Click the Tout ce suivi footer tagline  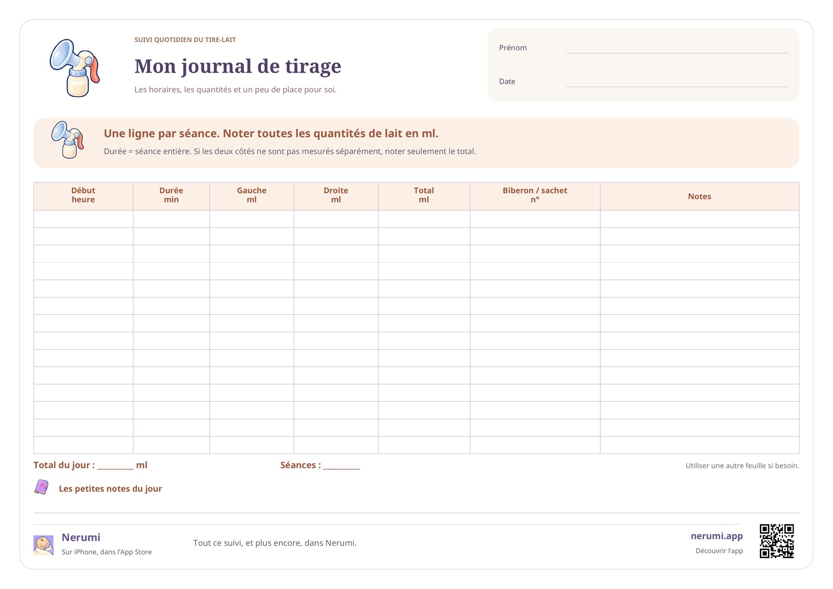[274, 543]
